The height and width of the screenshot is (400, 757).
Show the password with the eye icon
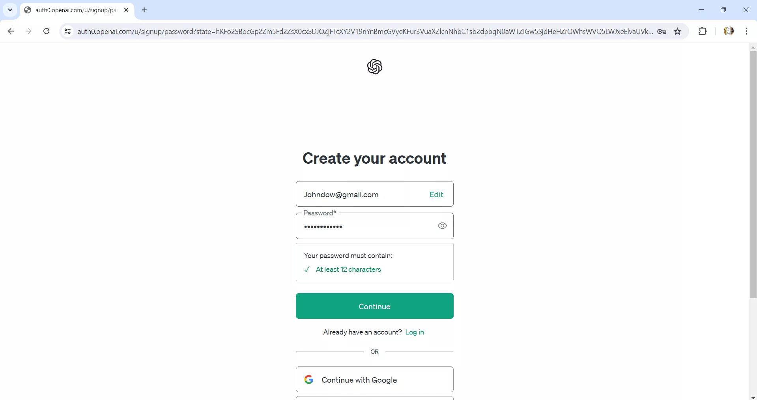(442, 226)
